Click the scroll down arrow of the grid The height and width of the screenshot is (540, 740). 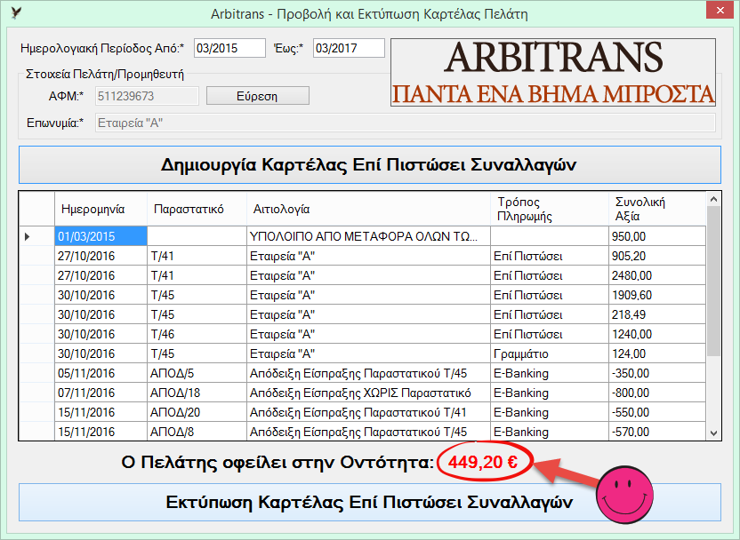[x=713, y=433]
